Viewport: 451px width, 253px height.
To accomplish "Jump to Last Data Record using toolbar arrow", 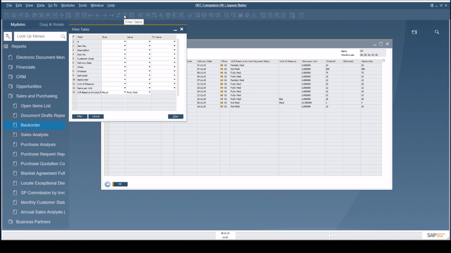I will (x=111, y=15).
